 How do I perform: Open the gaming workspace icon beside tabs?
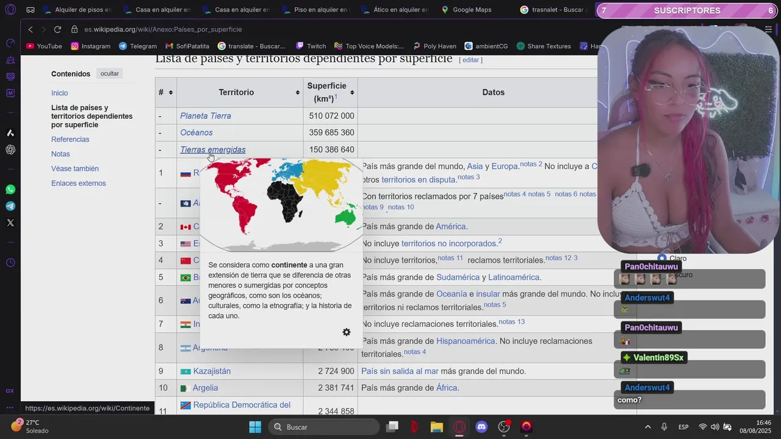click(x=31, y=10)
